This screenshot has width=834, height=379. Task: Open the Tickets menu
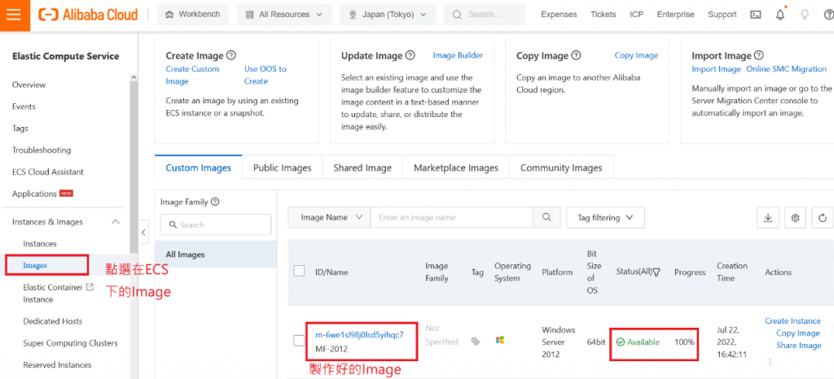coord(604,15)
